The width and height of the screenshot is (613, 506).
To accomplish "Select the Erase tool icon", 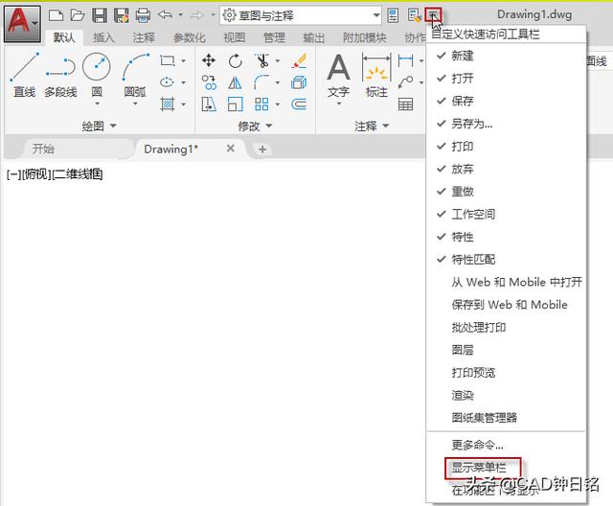I will pos(299,60).
